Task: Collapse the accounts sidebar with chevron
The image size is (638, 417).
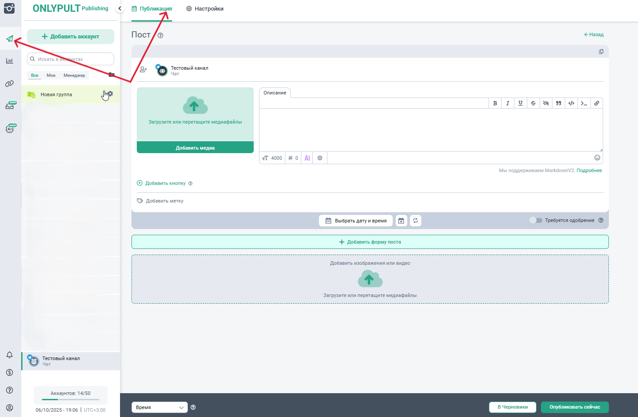Action: tap(120, 8)
